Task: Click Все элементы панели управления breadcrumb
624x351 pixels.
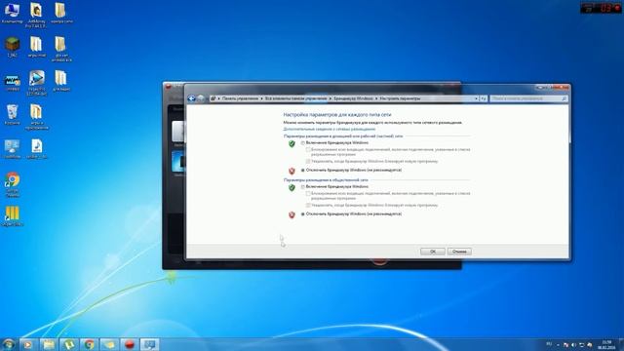Action: (296, 98)
